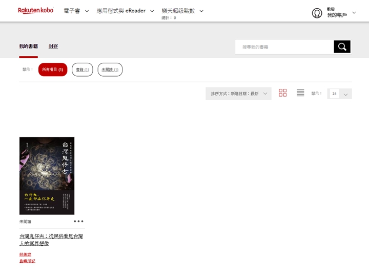Click author link 林美容
The image size is (369, 276).
click(x=25, y=255)
